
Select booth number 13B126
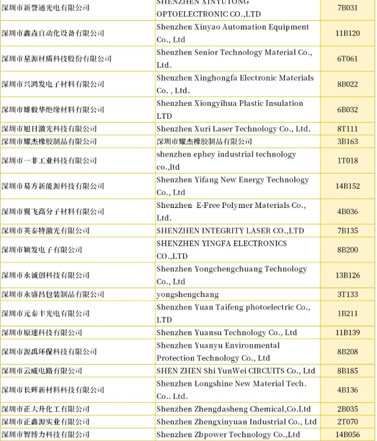point(348,275)
